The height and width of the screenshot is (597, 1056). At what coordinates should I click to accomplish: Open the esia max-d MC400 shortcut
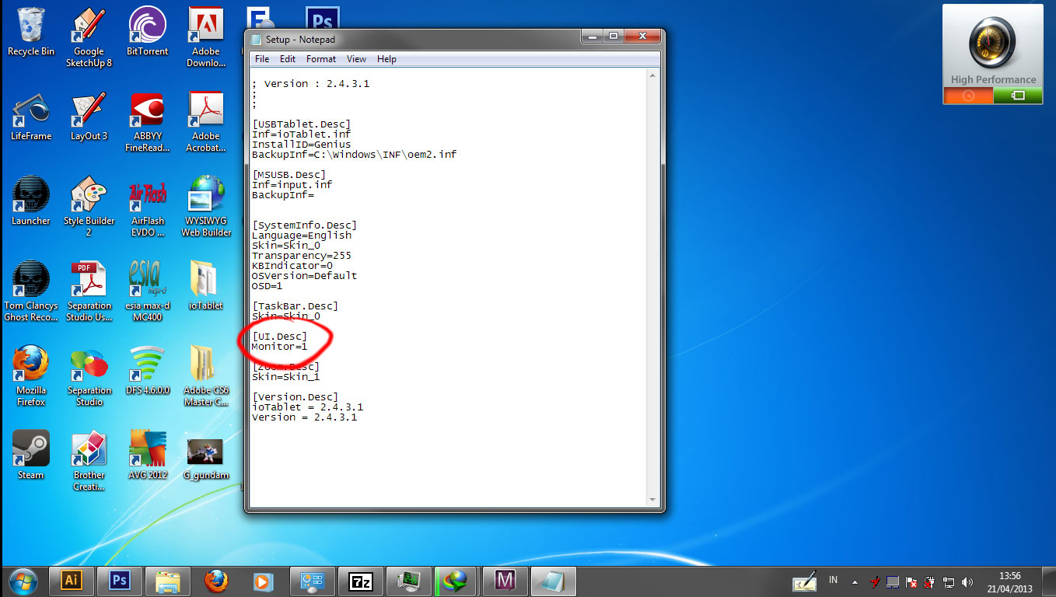pos(147,292)
